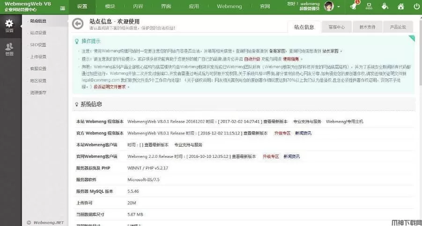Open 站点设置 in the side menu
The image size is (422, 226).
coord(38,33)
